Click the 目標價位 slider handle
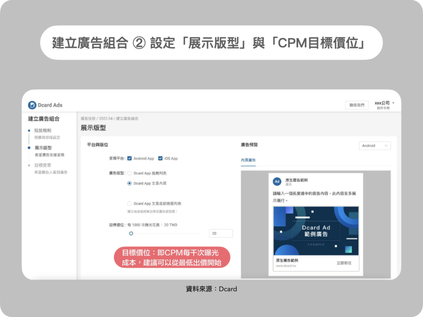Viewport: 423px width, 317px height. (x=131, y=234)
